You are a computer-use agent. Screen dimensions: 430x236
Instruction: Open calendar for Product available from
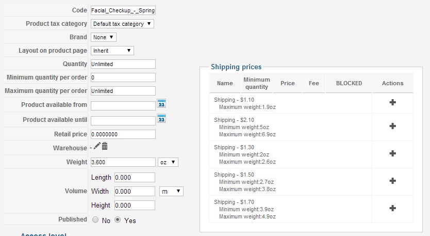pos(161,104)
